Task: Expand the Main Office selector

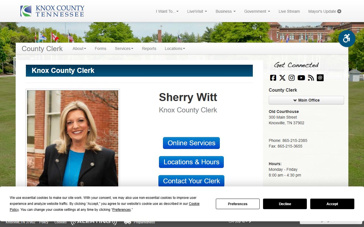Action: point(306,100)
